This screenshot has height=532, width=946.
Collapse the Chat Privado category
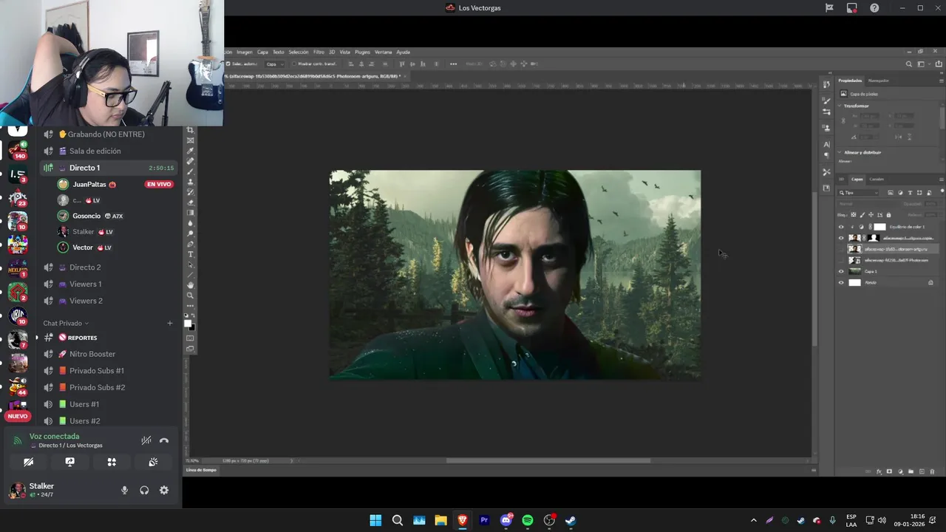click(66, 323)
